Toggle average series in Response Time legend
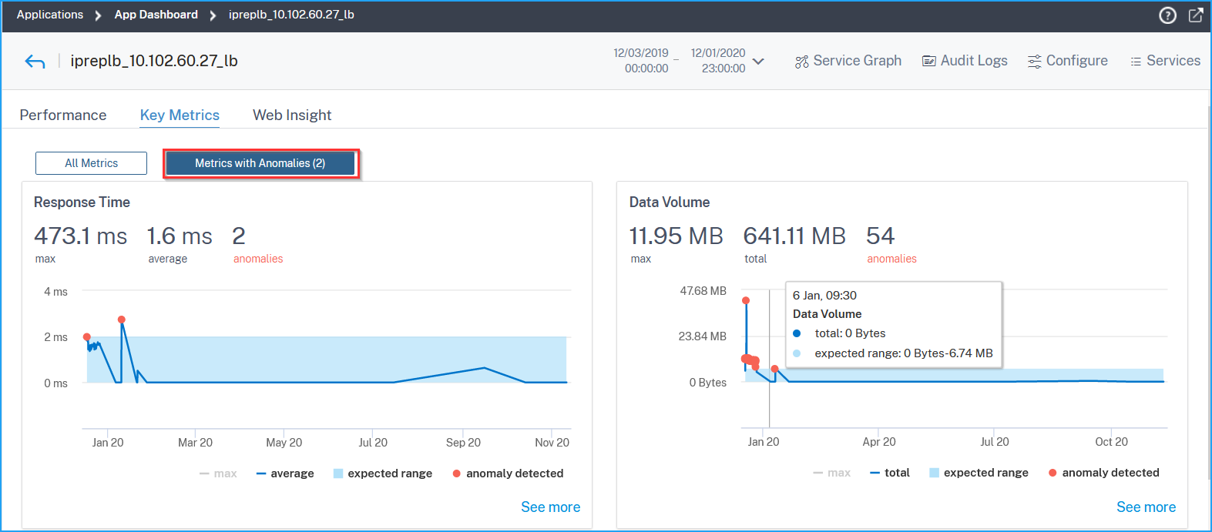The image size is (1212, 532). [x=285, y=473]
